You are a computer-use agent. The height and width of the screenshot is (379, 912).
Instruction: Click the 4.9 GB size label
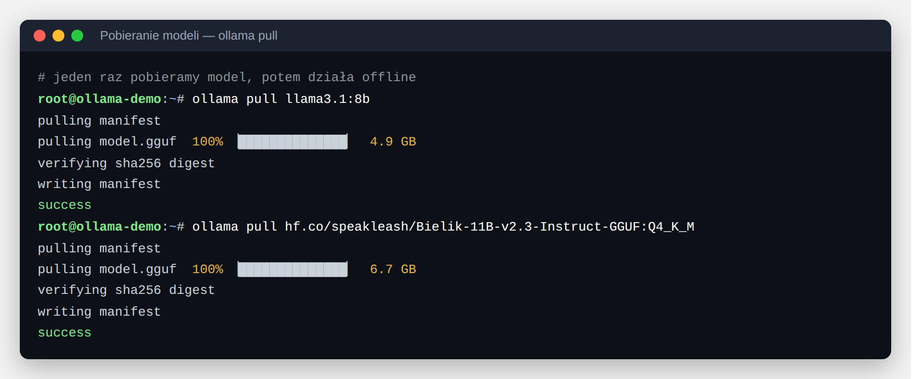[x=393, y=142]
